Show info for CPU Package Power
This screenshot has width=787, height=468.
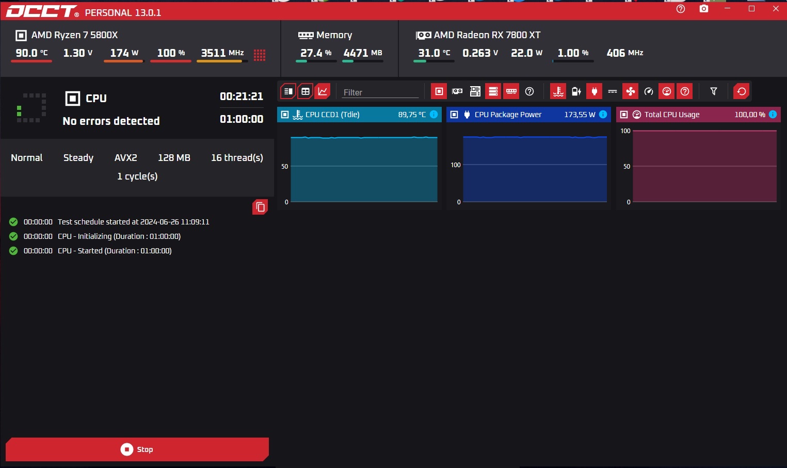click(603, 115)
